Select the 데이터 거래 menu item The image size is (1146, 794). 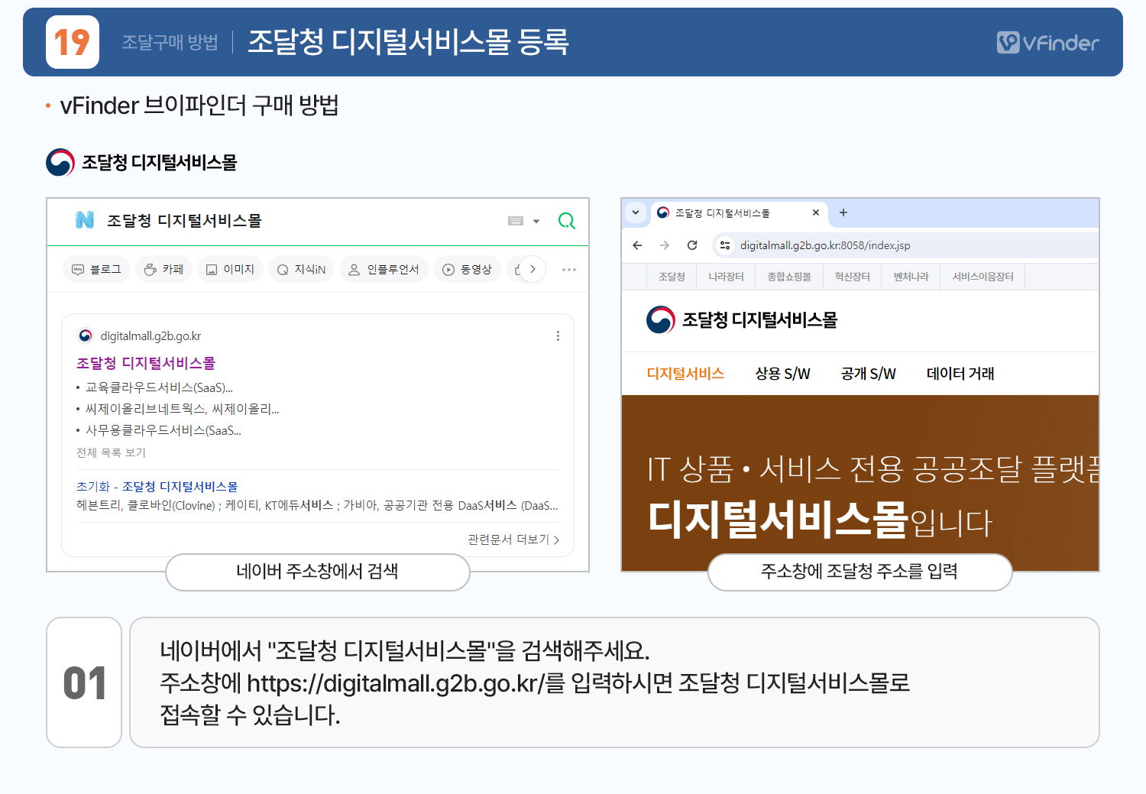[x=960, y=374]
